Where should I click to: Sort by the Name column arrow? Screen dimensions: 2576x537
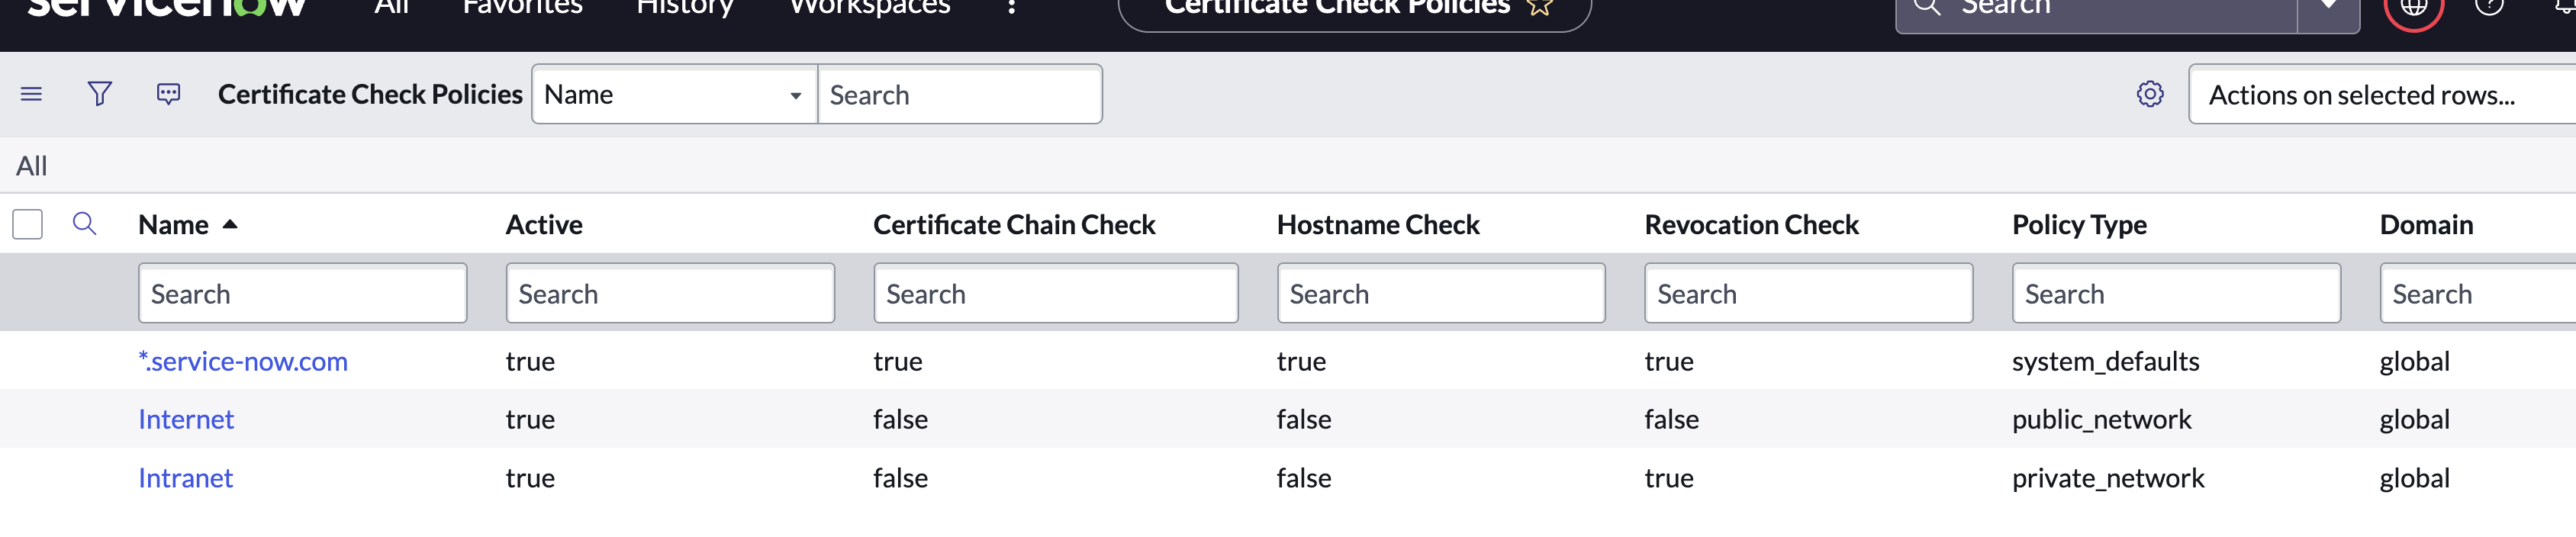[230, 225]
